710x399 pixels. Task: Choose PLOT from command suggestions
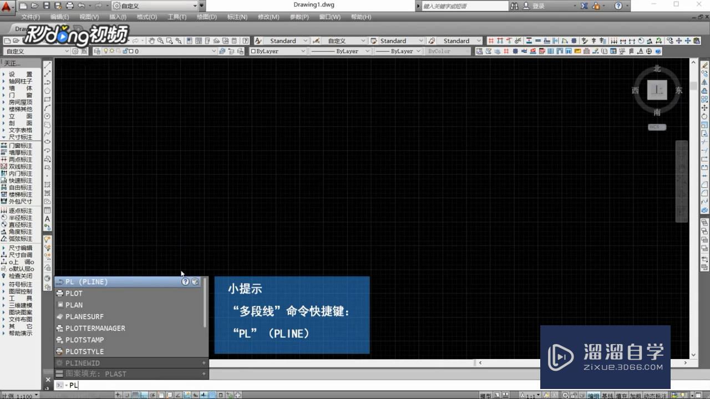click(x=131, y=293)
